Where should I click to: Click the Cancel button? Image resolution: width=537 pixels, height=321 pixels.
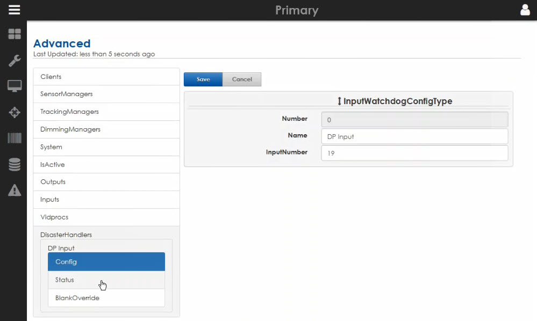coord(241,79)
